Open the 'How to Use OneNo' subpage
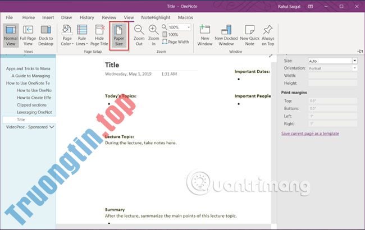365x230 pixels. click(34, 90)
